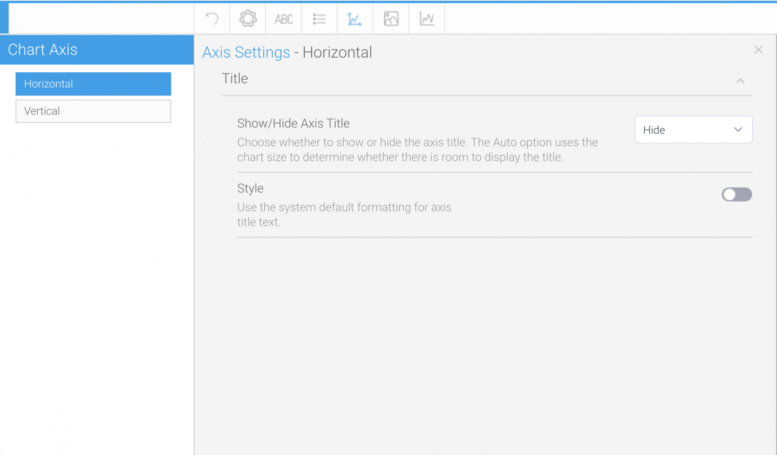Collapse the Title section chevron
This screenshot has width=777, height=455.
click(740, 81)
